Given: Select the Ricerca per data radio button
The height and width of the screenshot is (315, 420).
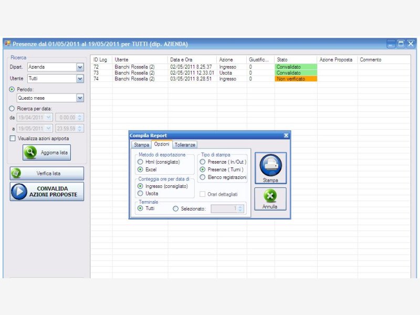Looking at the screenshot, I should [x=12, y=109].
